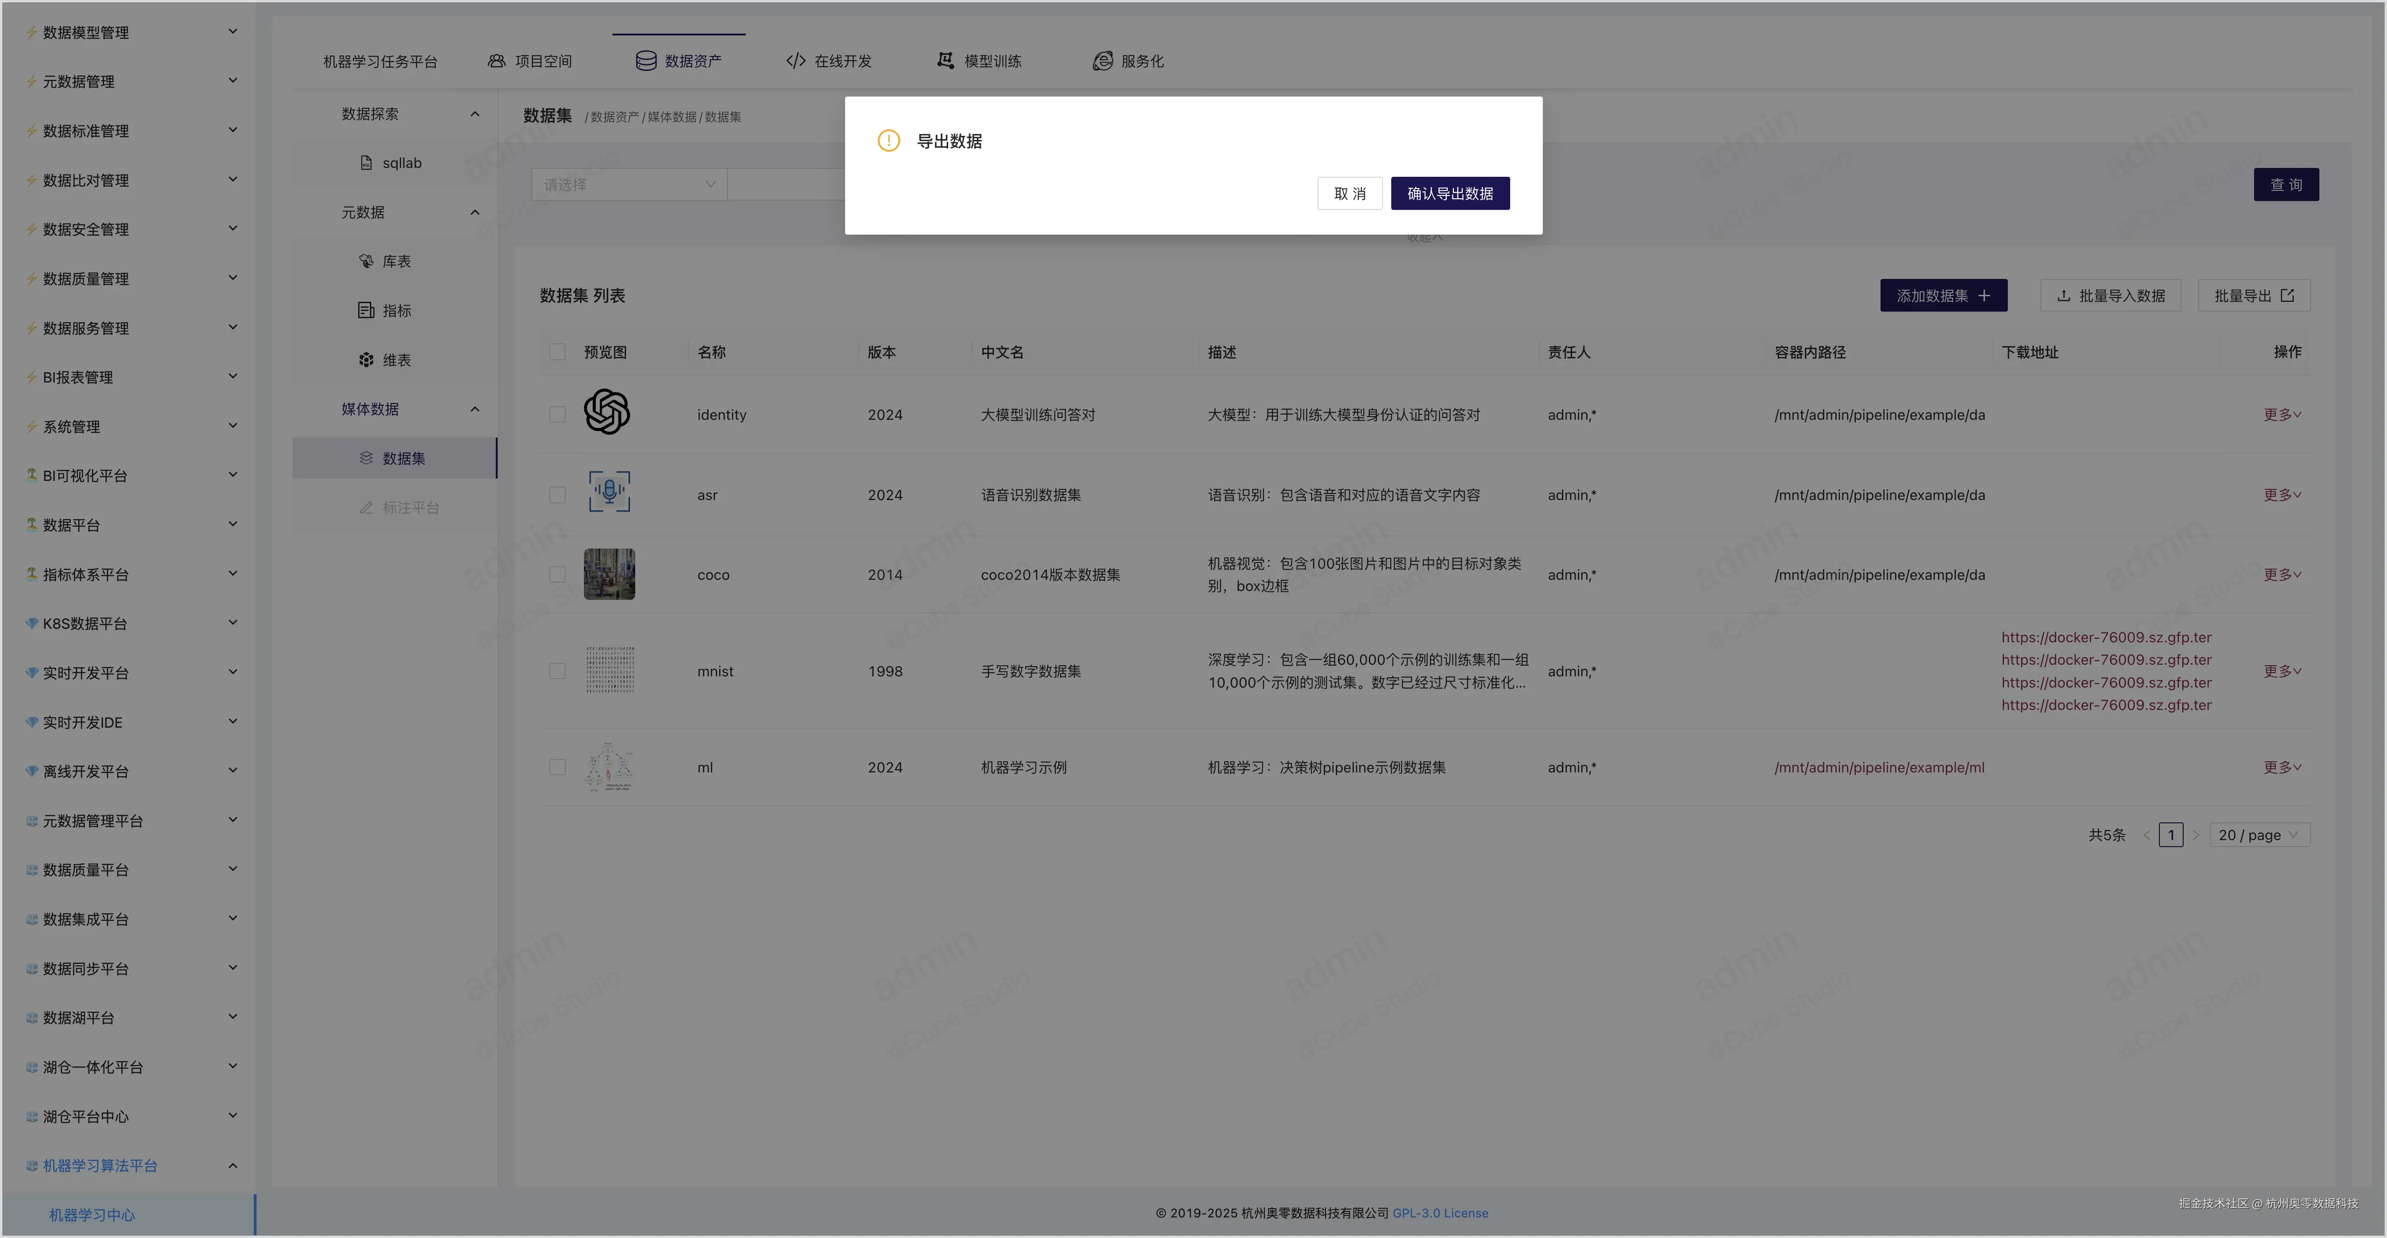Check the identity dataset row checkbox
Screen dimensions: 2387x1238
[x=557, y=414]
